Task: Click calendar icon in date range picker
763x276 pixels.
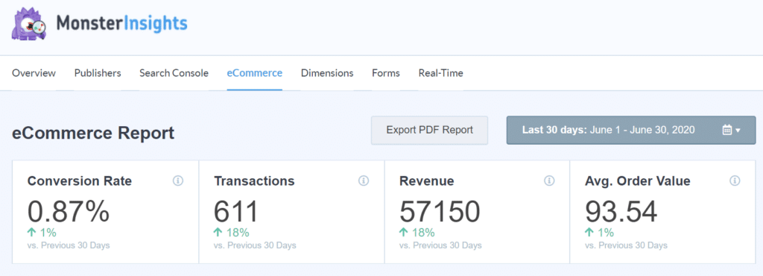Action: (x=727, y=130)
